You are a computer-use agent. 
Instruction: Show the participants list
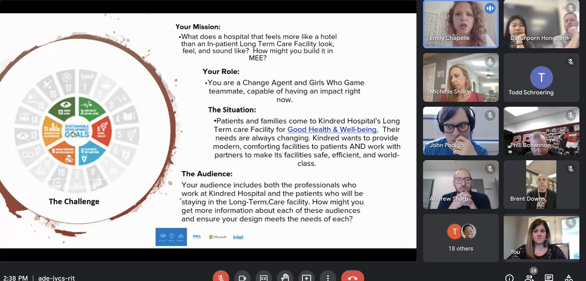coord(529,278)
